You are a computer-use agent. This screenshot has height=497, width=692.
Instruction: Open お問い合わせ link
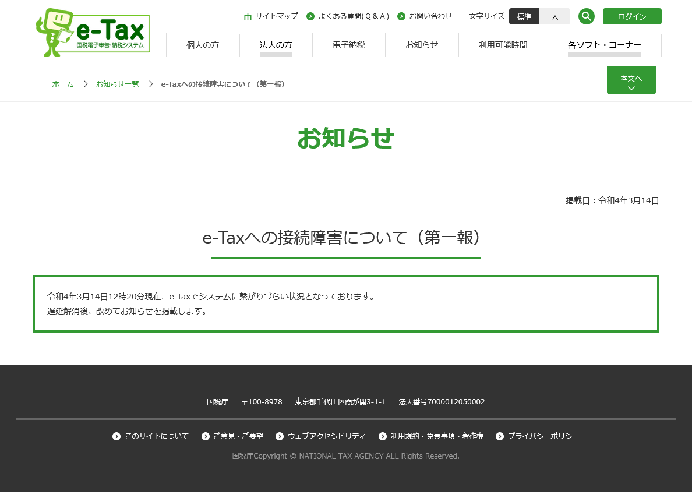point(430,16)
